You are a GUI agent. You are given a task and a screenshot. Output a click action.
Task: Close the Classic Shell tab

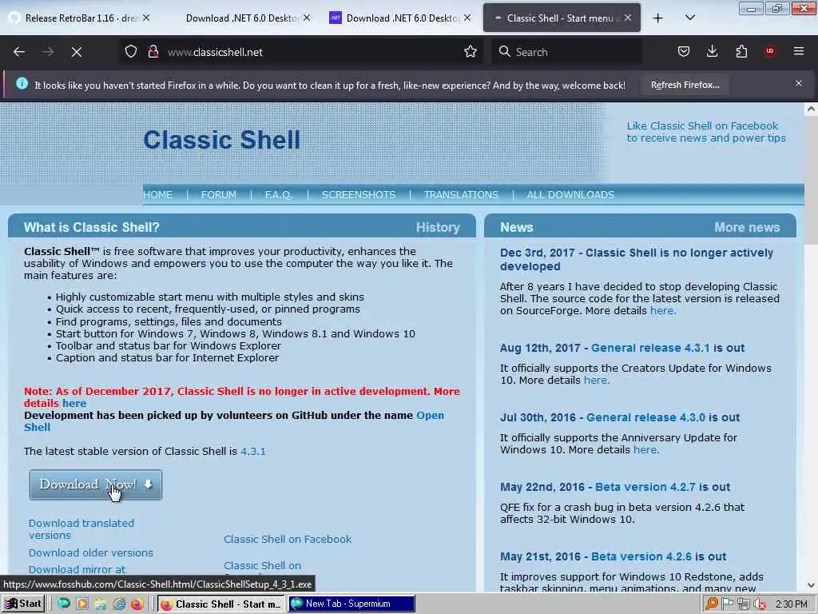point(628,18)
